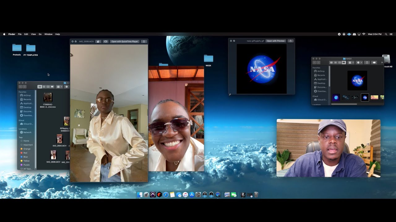
Task: Click Open with Preview button
Action: (276, 41)
